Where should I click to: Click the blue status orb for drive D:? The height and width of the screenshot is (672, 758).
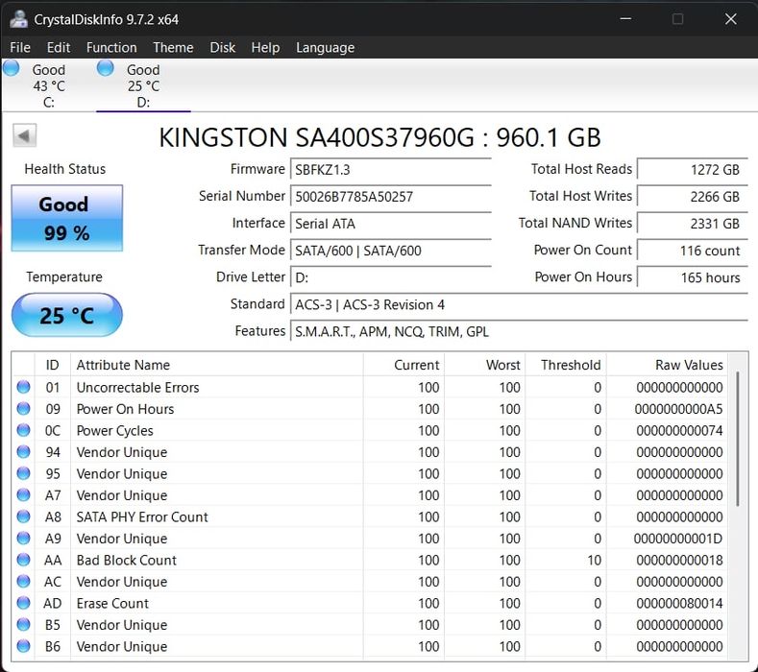(x=106, y=68)
